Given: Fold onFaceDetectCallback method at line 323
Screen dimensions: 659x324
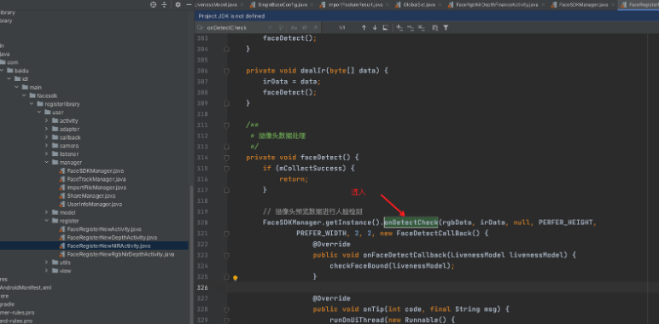Looking at the screenshot, I should 227,255.
